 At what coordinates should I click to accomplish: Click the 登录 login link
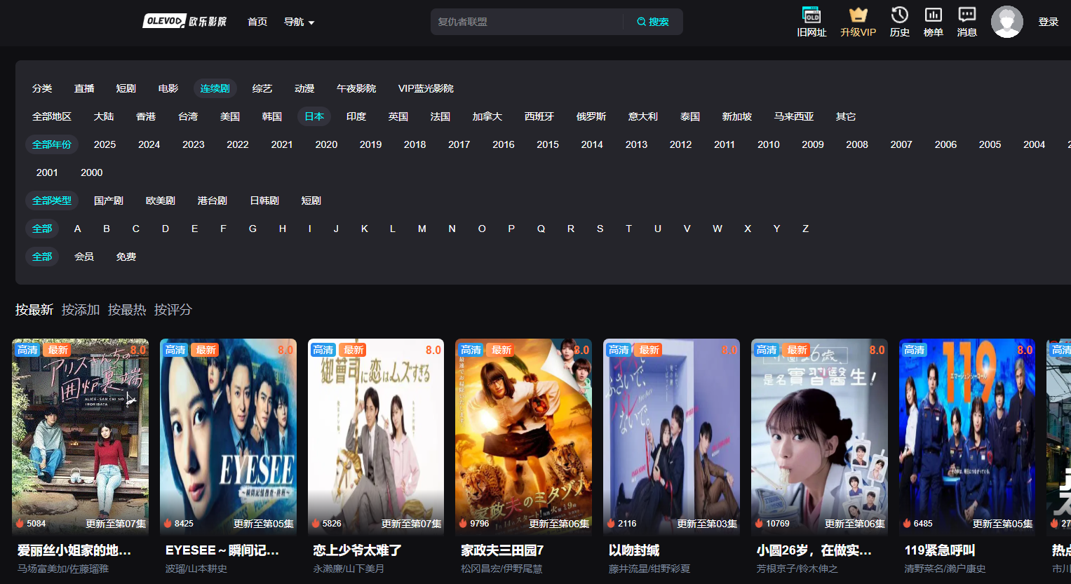1049,22
